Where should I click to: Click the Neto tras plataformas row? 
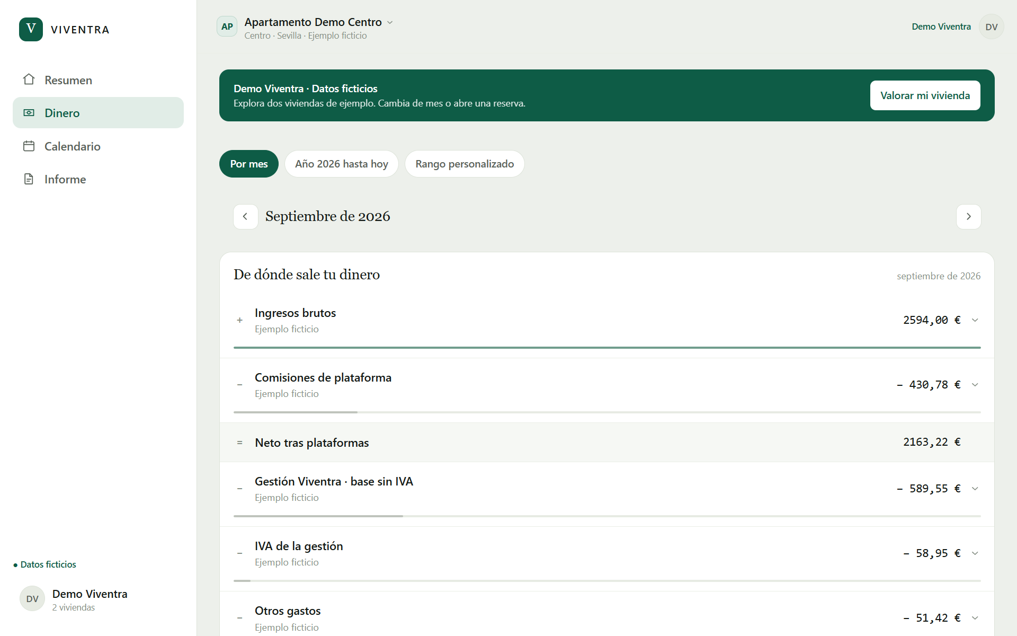coord(607,443)
